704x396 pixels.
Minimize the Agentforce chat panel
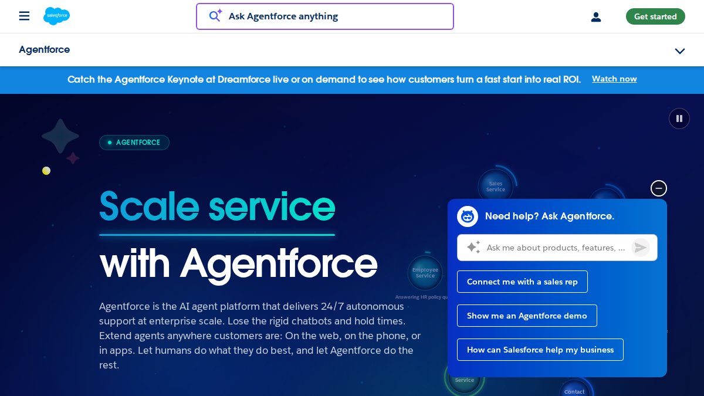659,188
